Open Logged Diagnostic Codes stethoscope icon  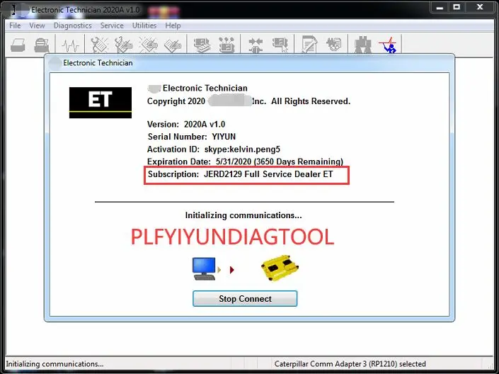click(x=123, y=45)
